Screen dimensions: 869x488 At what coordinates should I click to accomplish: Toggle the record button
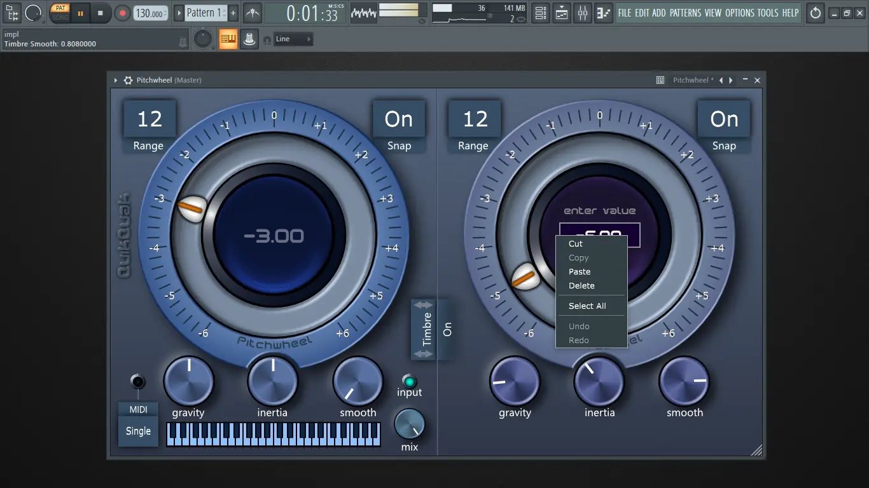122,13
